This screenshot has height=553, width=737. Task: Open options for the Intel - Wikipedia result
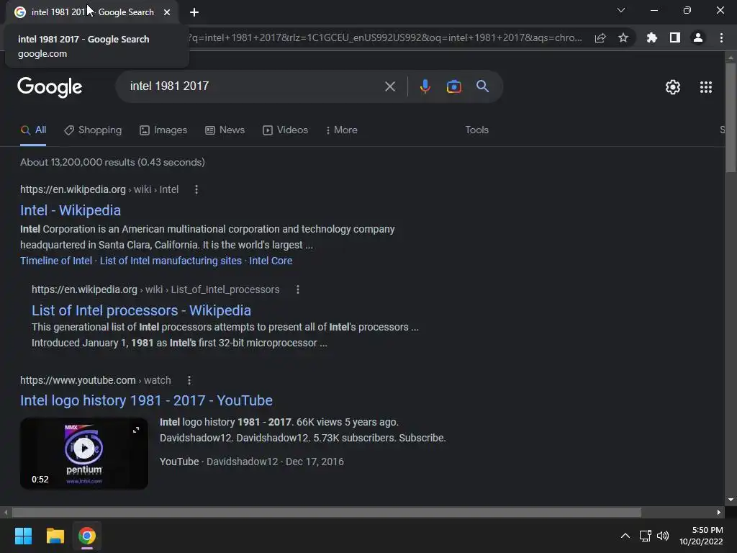click(196, 189)
